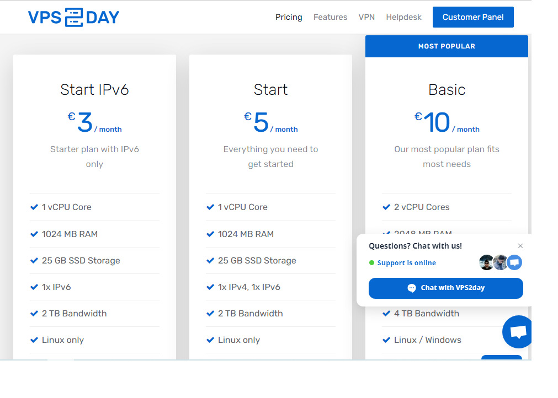Close the chat popup
Screen dimensions: 558x398
[520, 246]
